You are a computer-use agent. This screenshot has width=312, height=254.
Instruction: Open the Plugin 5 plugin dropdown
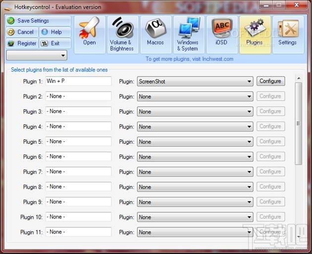pos(249,142)
